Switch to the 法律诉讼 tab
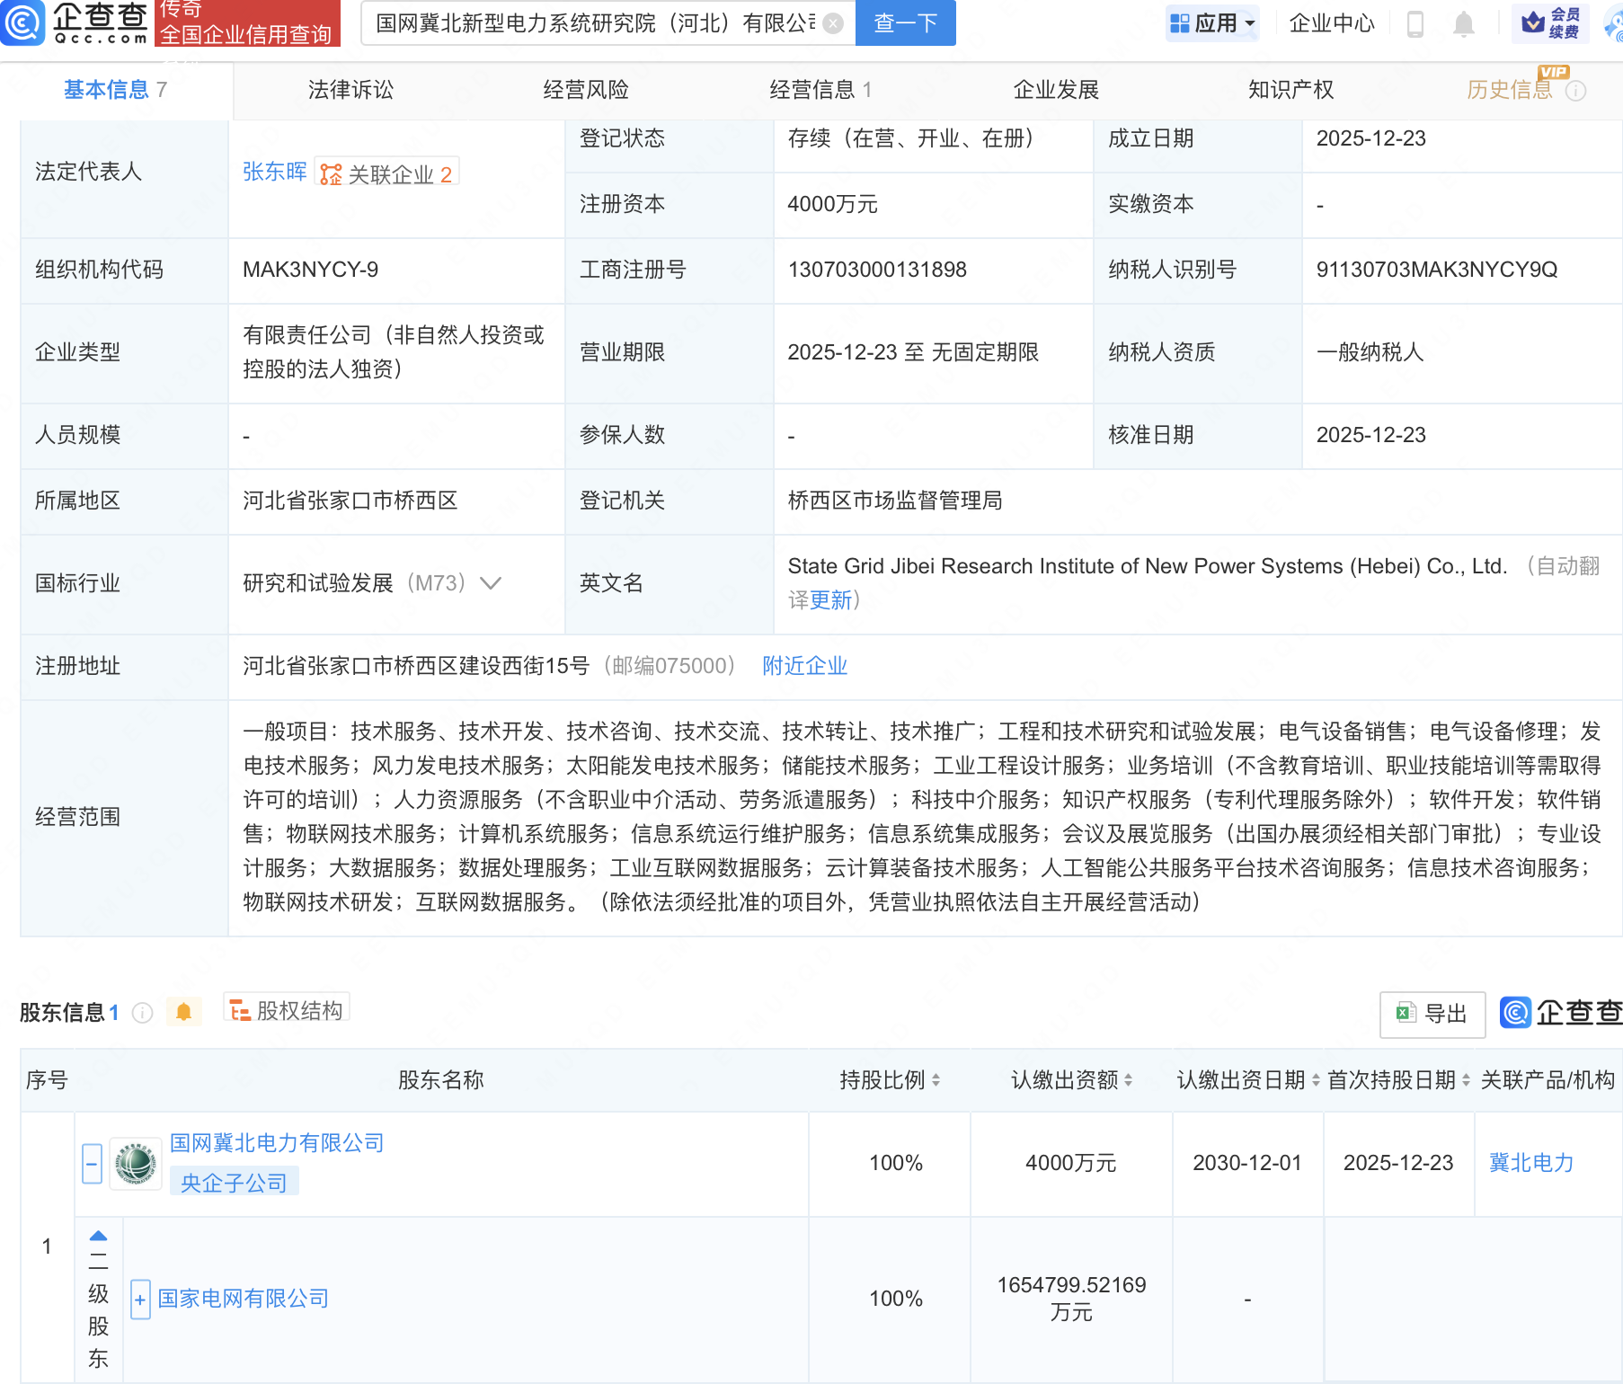 coord(350,90)
